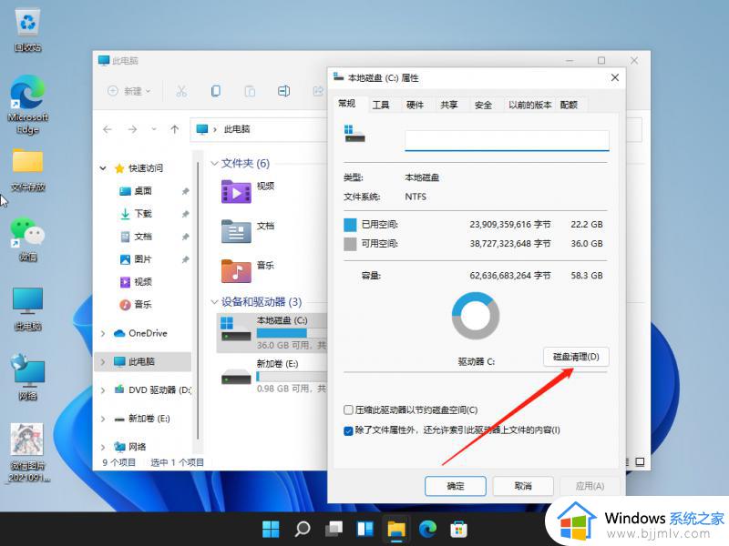Open Microsoft Edge from the taskbar

point(427,529)
